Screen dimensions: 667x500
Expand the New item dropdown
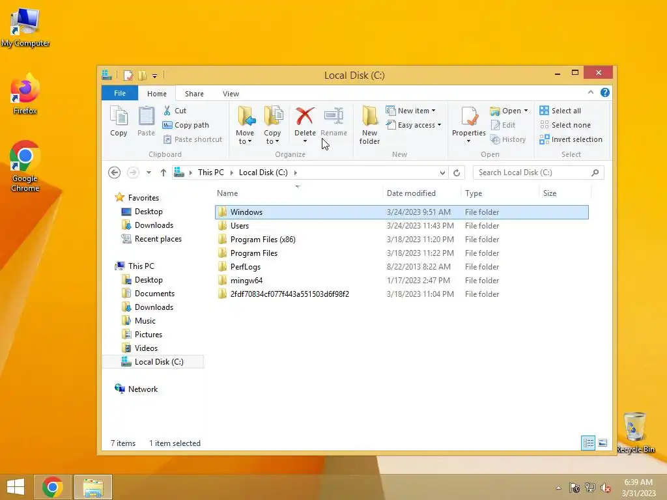point(433,111)
